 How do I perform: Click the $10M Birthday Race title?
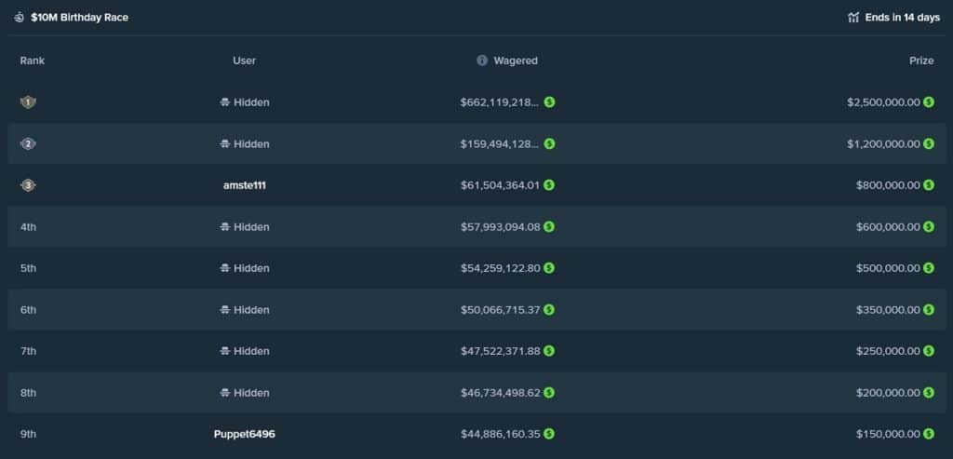pos(79,18)
